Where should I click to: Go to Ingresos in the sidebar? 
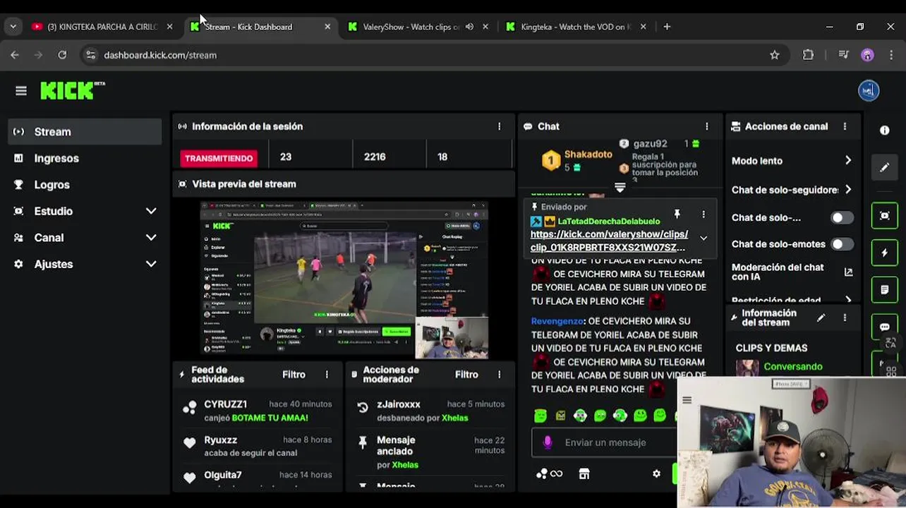click(x=85, y=158)
